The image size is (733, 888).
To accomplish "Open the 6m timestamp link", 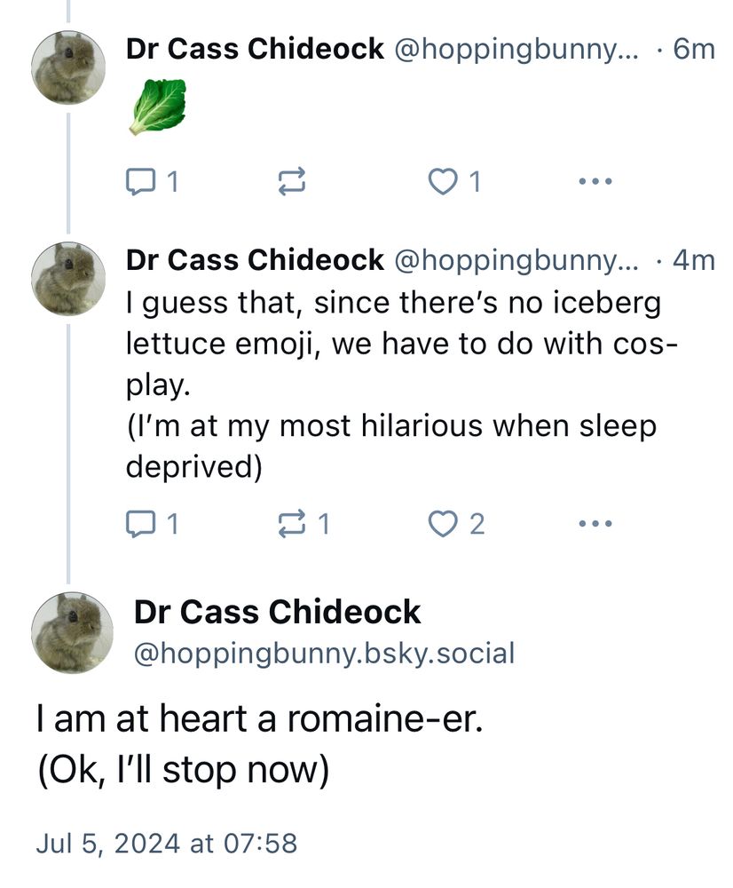I will point(693,49).
